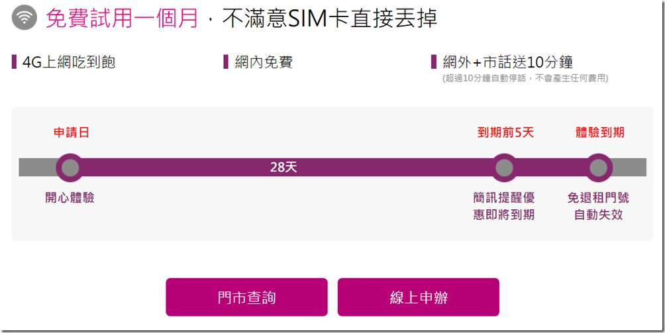Click the purple bullet beside 網內免費
Image resolution: width=665 pixels, height=333 pixels.
pyautogui.click(x=226, y=63)
